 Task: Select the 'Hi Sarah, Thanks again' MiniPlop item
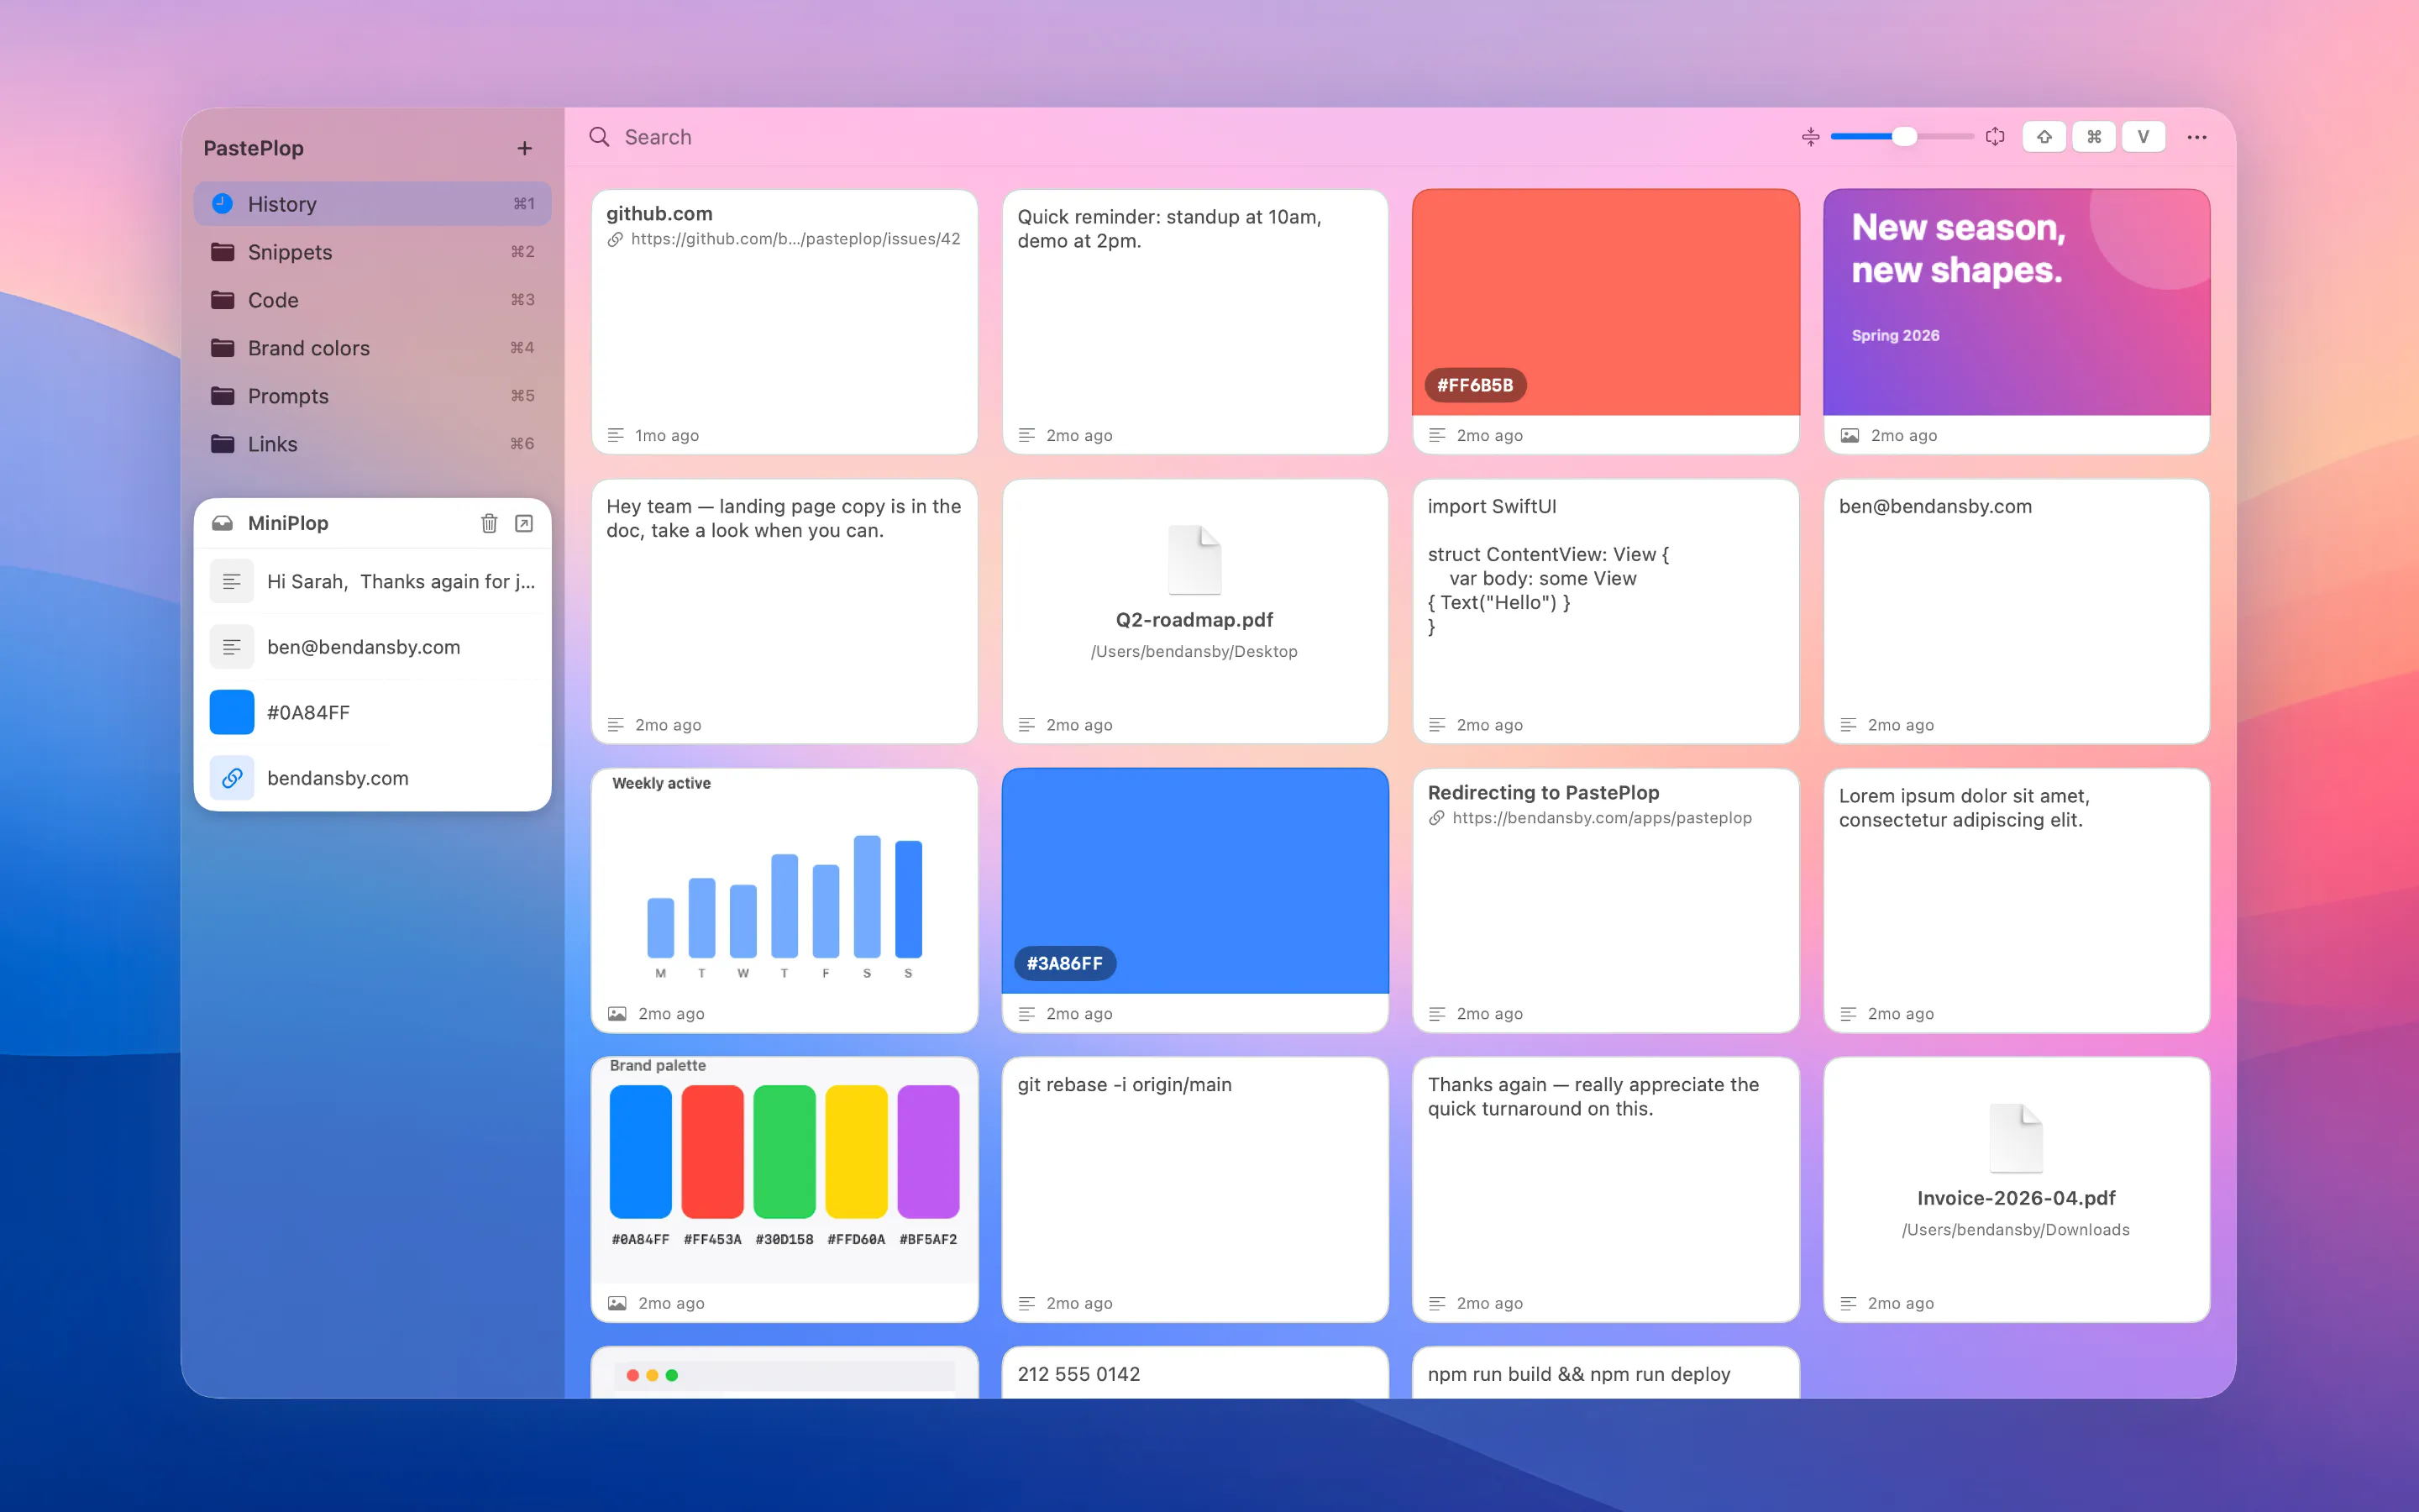373,582
